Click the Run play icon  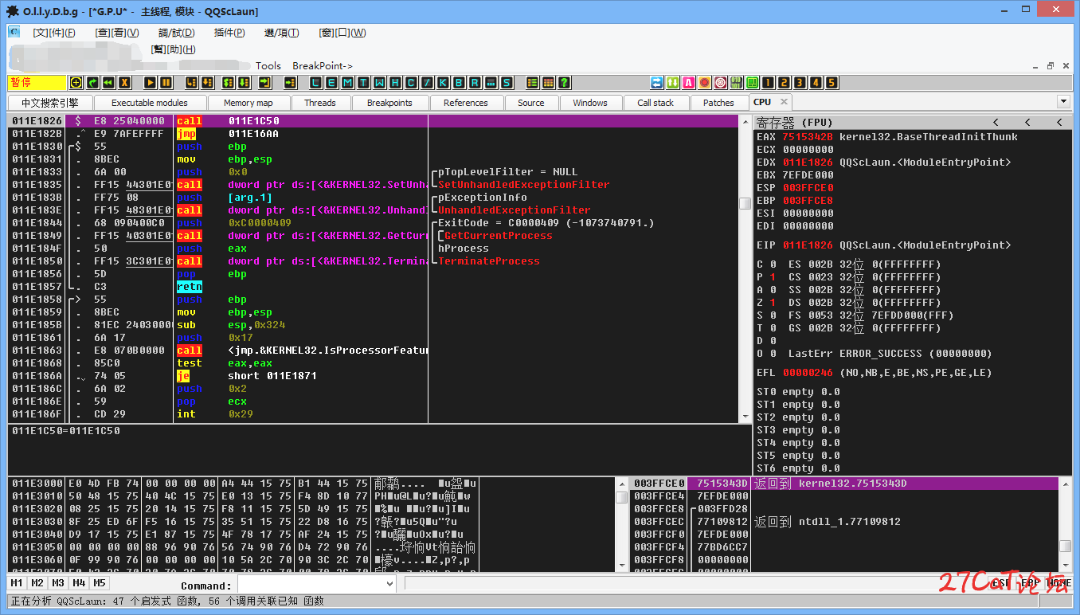click(150, 83)
